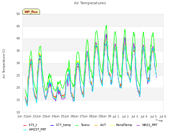Click the 50 y-axis tick label
Viewport: 180px width, 135px height.
pos(18,14)
